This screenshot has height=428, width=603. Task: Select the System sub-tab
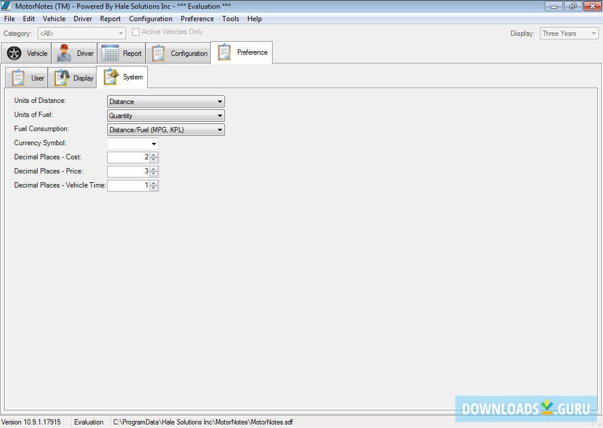pos(122,77)
